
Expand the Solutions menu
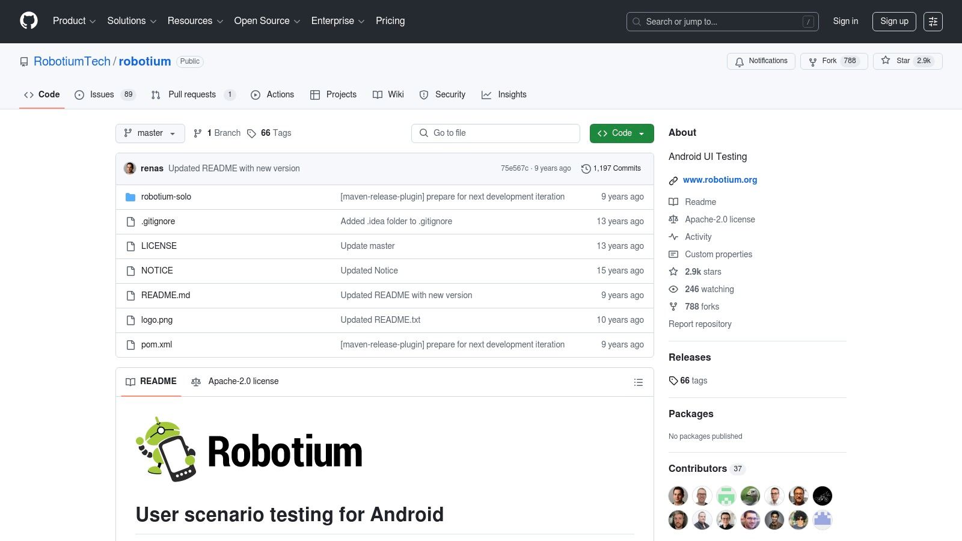click(132, 21)
